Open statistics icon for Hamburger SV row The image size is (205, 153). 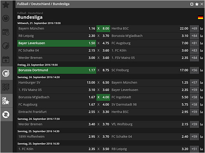point(201,83)
